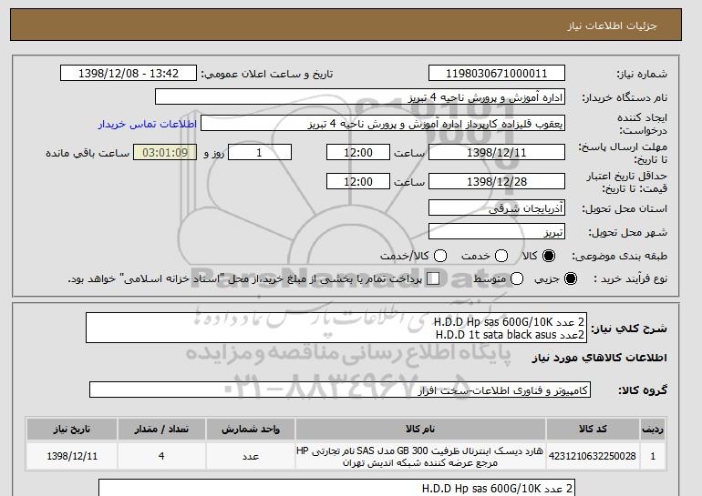Click the product group field سخت افزار
The width and height of the screenshot is (702, 496).
[340, 390]
